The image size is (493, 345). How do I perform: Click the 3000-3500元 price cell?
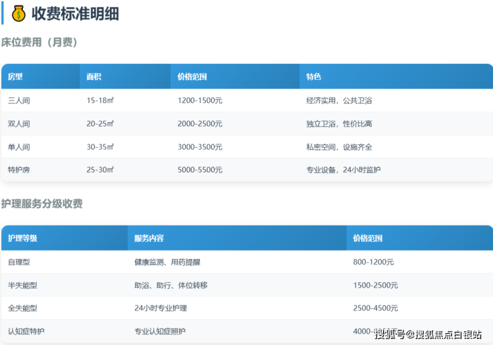pos(200,147)
